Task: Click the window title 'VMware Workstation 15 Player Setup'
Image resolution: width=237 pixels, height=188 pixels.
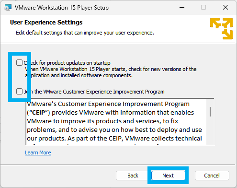Action: tap(62, 8)
